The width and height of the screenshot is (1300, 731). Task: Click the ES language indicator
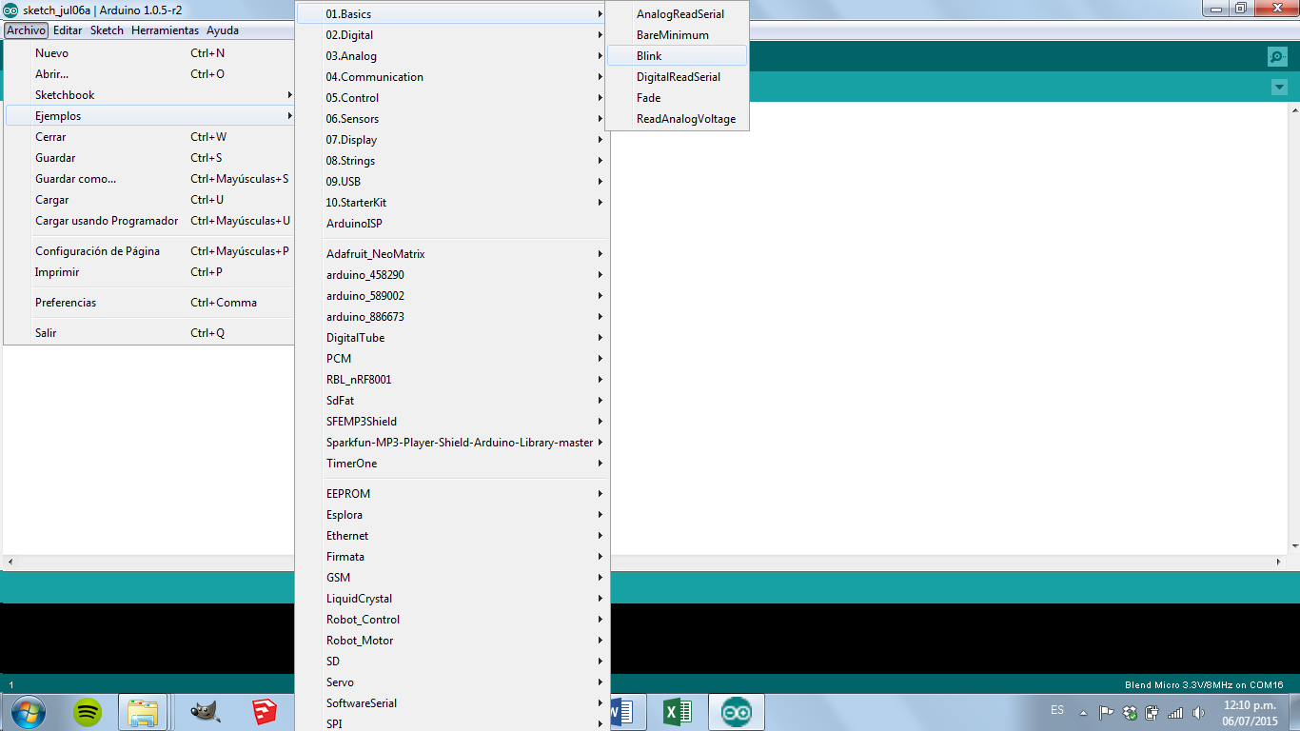(1057, 710)
